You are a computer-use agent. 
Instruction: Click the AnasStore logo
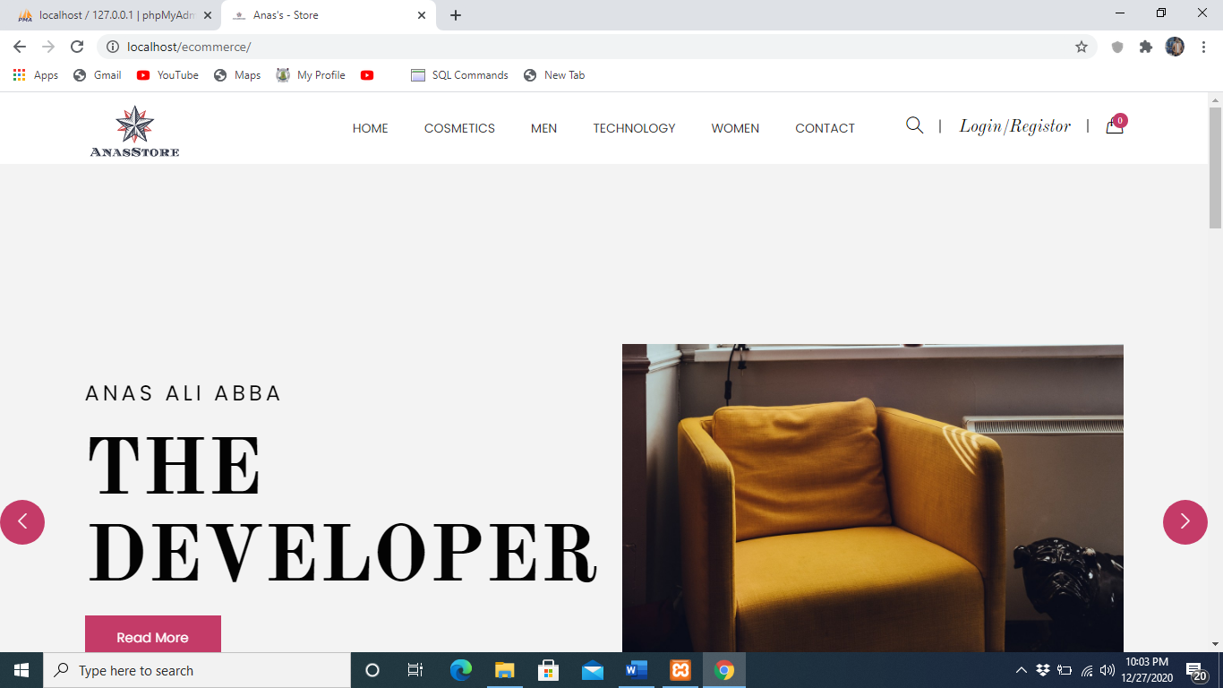[x=134, y=131]
